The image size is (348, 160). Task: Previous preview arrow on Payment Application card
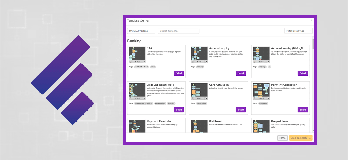point(255,98)
